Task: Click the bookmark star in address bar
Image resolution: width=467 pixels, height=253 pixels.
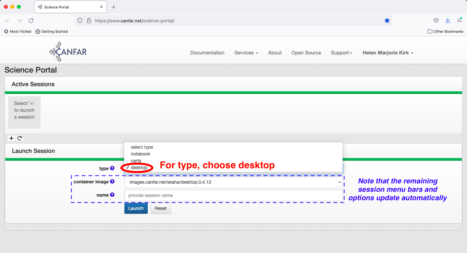Action: tap(387, 20)
